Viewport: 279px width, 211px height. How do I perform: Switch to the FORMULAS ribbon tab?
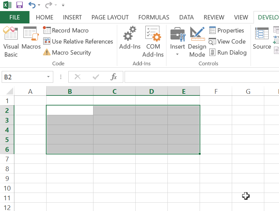coord(154,17)
